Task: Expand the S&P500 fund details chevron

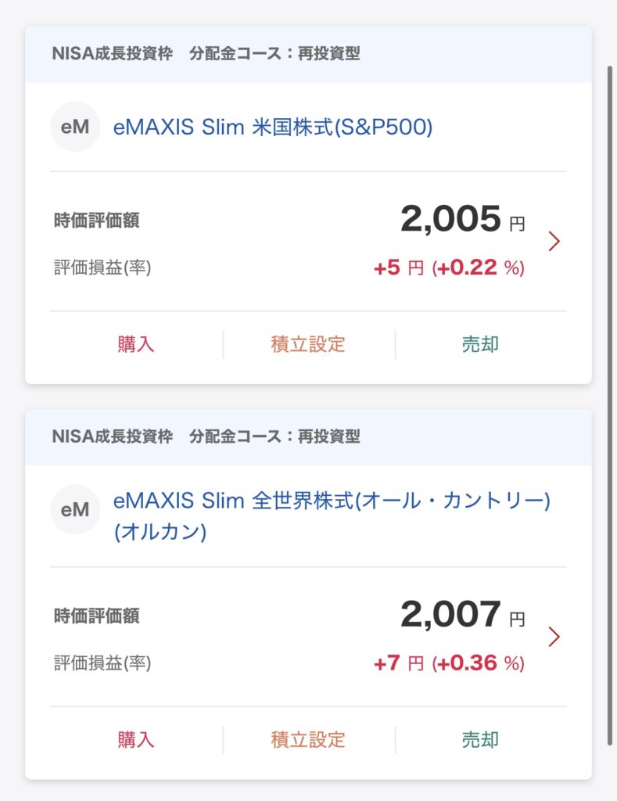Action: pos(554,241)
